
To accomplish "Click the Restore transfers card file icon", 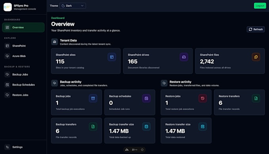I will (x=256, y=98).
